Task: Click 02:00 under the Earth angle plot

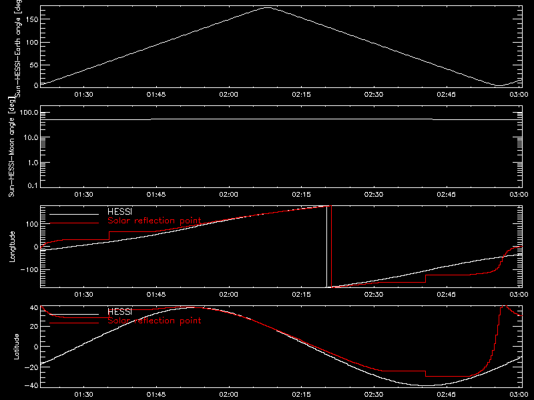Action: (x=228, y=95)
